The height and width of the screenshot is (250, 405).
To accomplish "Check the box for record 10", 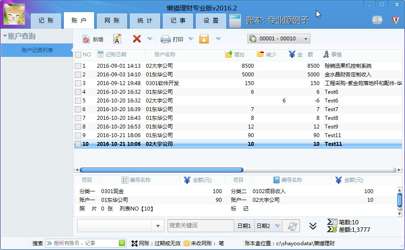I will click(78, 144).
